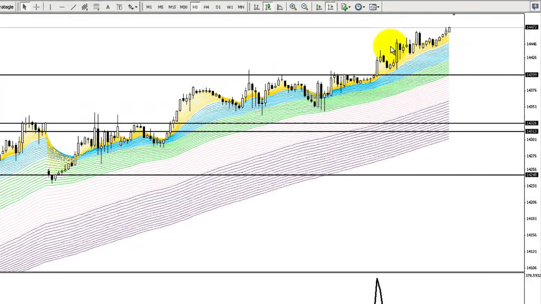Screen dimensions: 541x304
Task: Click the horizontal line at price 14313
Action: [x=262, y=131]
